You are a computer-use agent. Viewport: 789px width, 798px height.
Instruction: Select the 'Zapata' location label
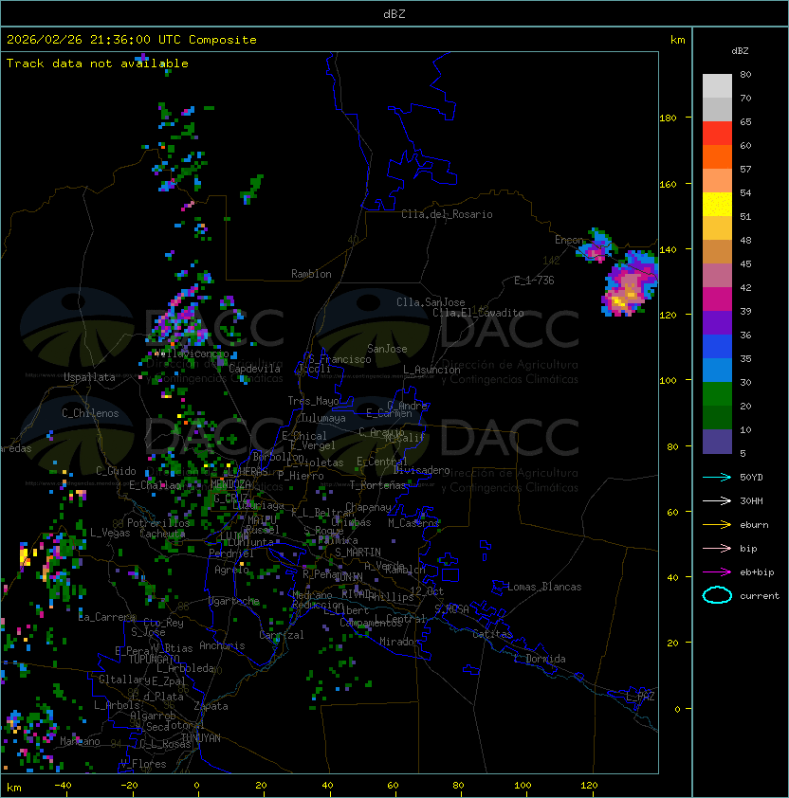click(x=211, y=706)
